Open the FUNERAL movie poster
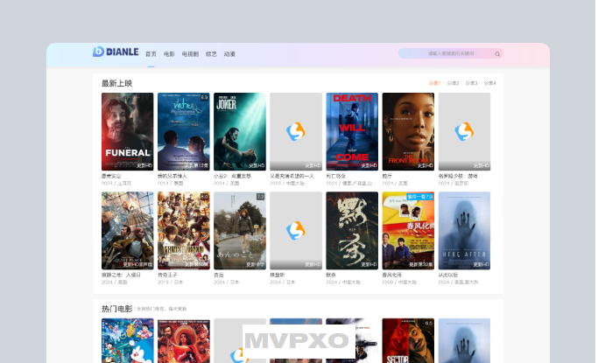Screen dimensions: 598x363 pyautogui.click(x=127, y=131)
